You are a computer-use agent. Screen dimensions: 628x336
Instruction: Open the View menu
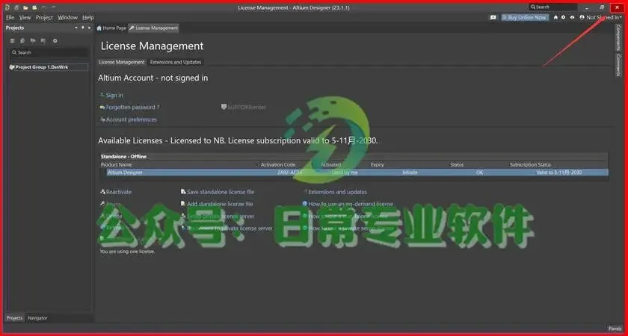(x=25, y=18)
